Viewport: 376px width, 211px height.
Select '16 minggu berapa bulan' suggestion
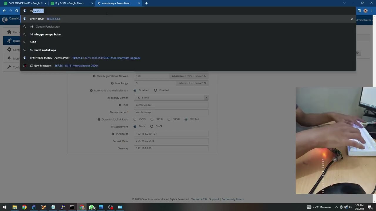(x=188, y=34)
